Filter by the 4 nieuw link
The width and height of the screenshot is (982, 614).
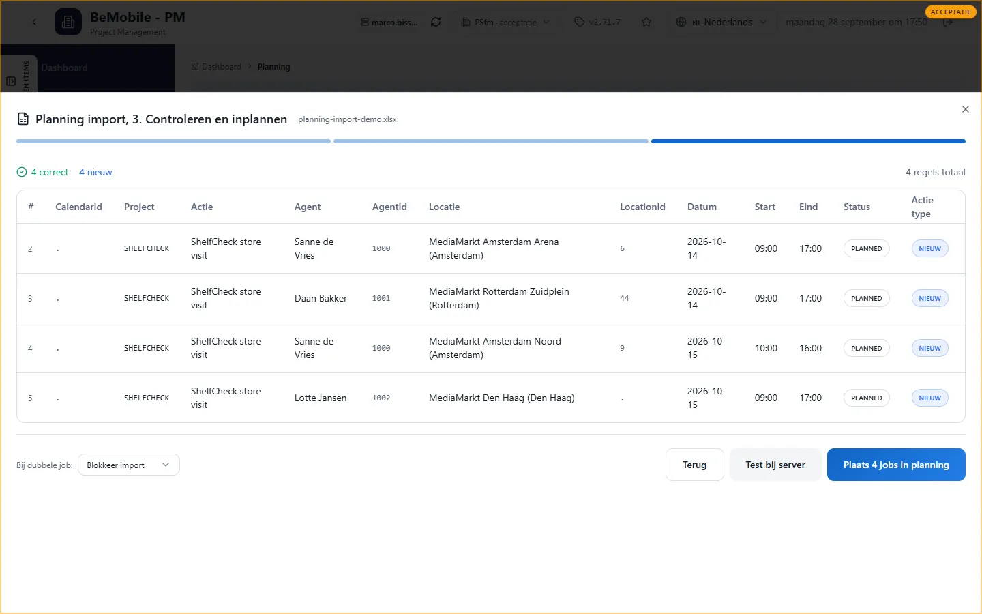point(95,172)
